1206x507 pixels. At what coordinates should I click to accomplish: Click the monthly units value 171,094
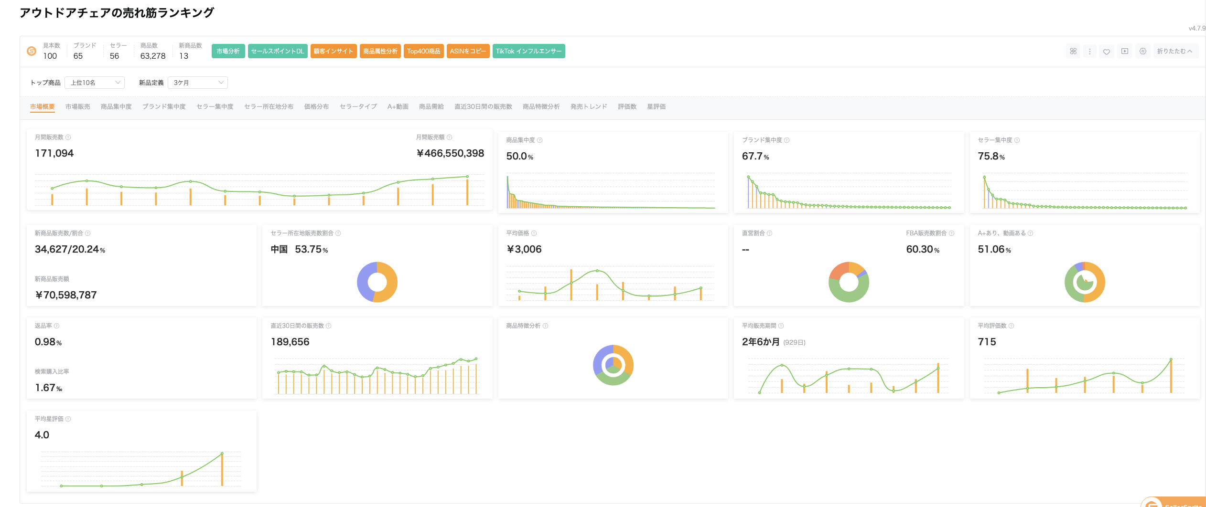click(54, 153)
